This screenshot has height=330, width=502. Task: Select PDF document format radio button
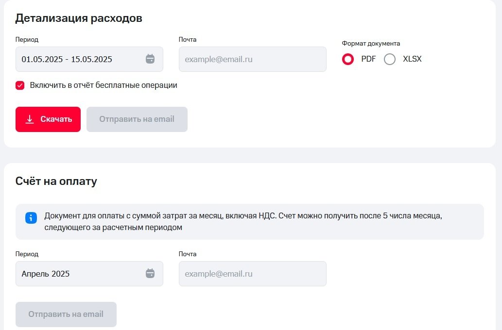(348, 59)
